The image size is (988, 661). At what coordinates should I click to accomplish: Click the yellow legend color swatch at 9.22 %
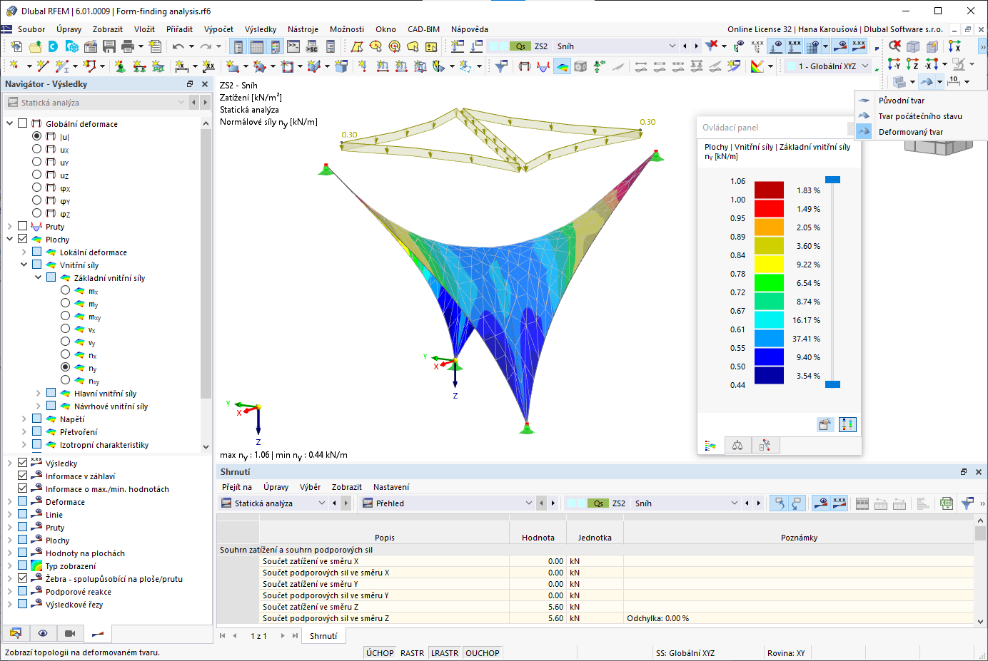pyautogui.click(x=769, y=264)
